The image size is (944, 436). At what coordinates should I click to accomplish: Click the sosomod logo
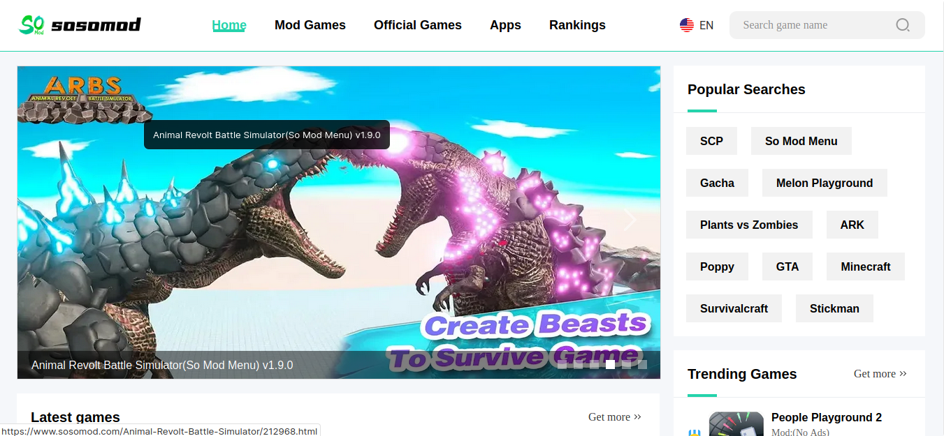point(80,25)
